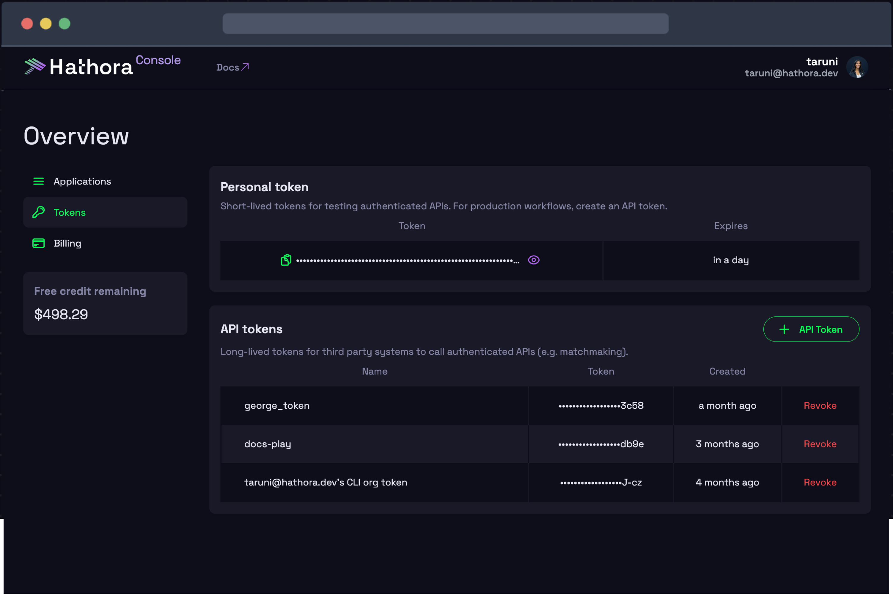Viewport: 893px width, 594px height.
Task: Click the Name column header
Action: click(374, 371)
